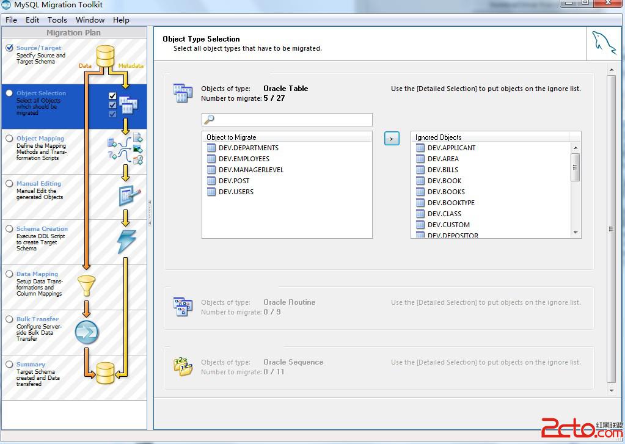
Task: Click Ignored Objects list scroll-down arrow
Action: pyautogui.click(x=575, y=232)
